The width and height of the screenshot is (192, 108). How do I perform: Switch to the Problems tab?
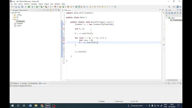tap(14, 83)
